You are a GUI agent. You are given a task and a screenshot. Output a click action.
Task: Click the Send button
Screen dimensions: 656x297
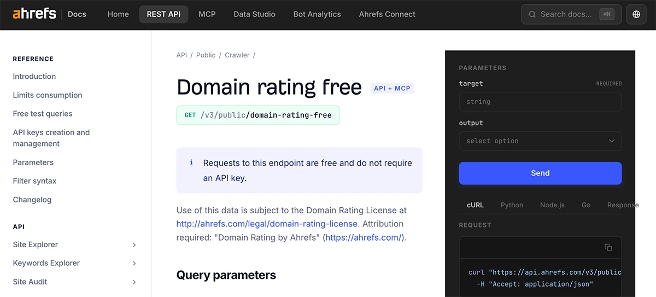(540, 173)
